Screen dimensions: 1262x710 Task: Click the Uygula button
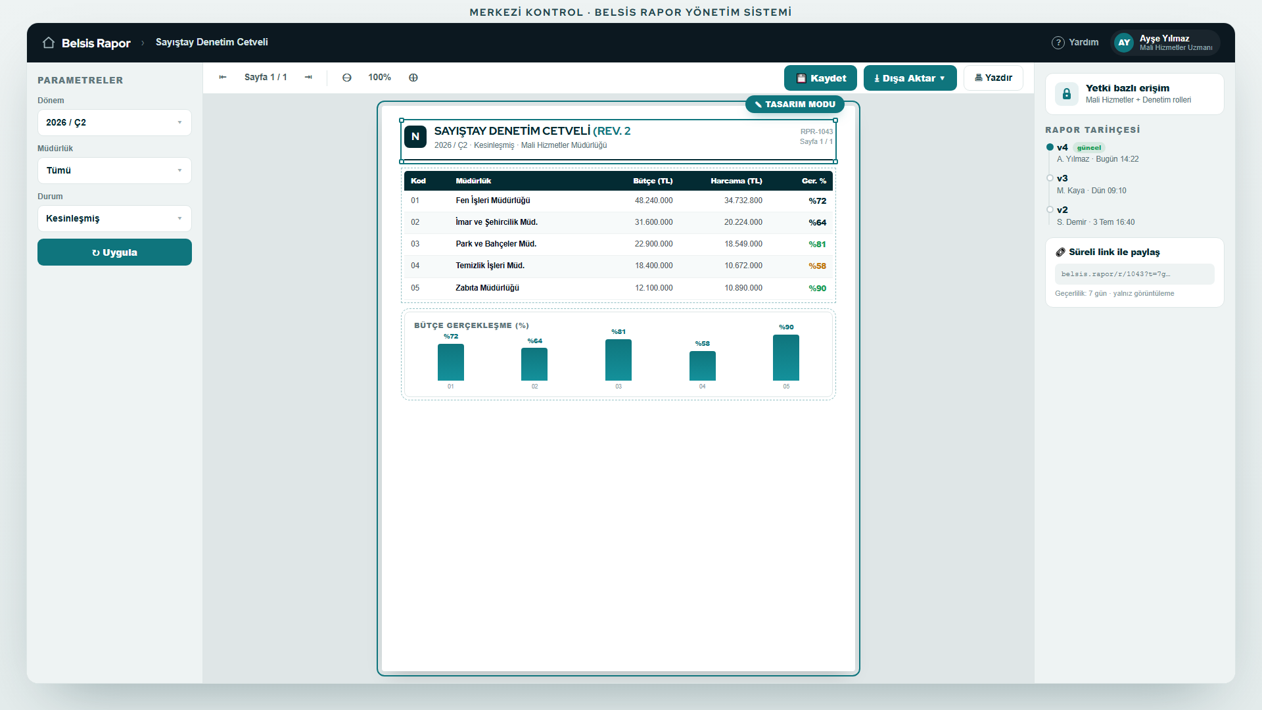tap(114, 252)
